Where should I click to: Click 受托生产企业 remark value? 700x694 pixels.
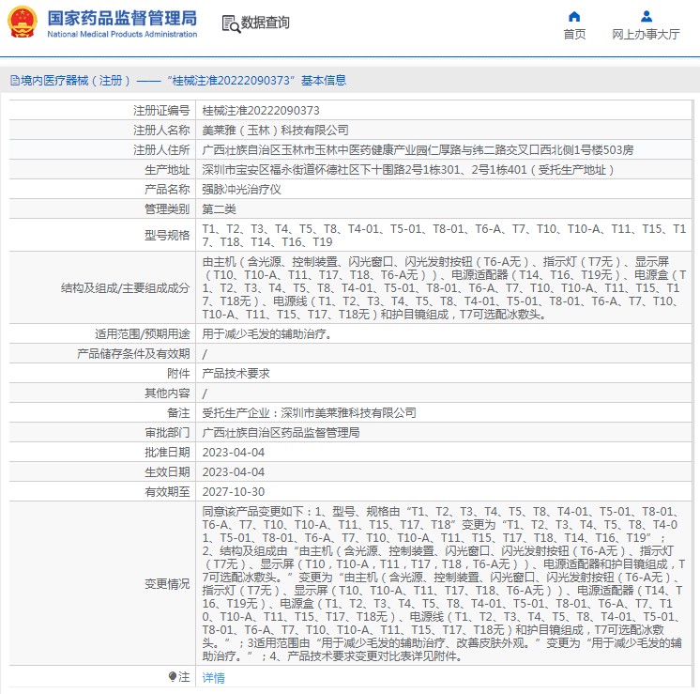309,412
